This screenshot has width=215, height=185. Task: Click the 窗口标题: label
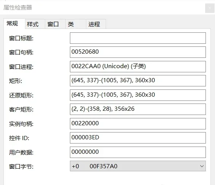pos(21,38)
